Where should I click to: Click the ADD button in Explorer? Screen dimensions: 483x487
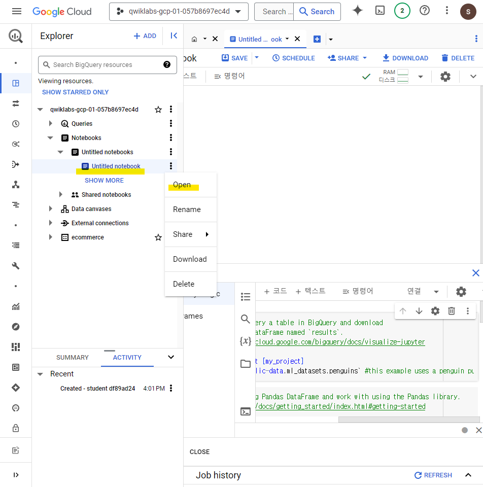[145, 36]
